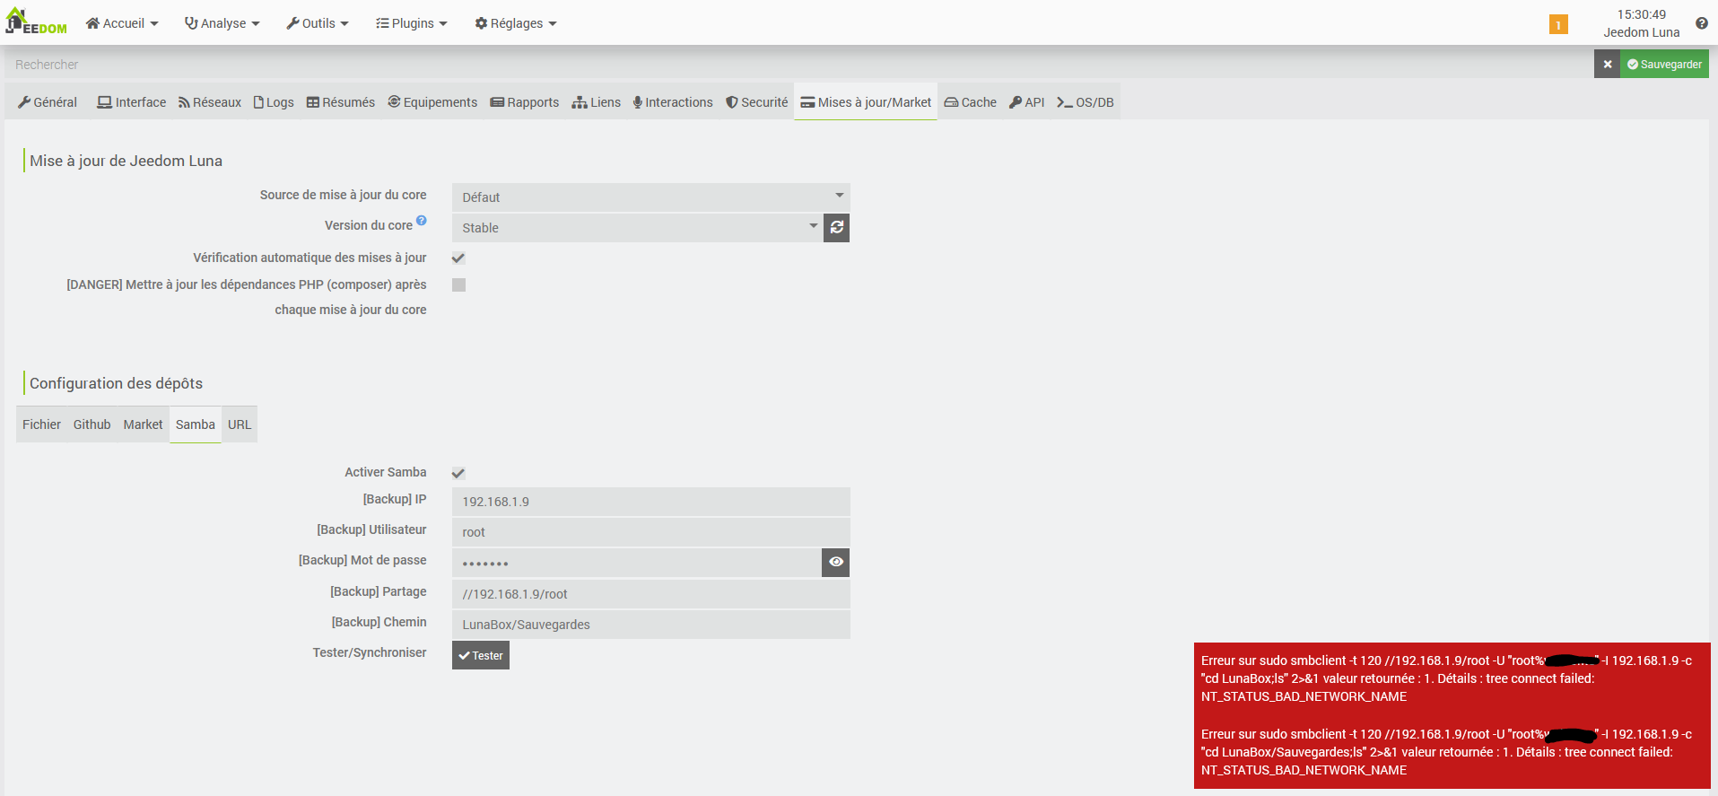Select the Samba repository tab

coord(196,424)
